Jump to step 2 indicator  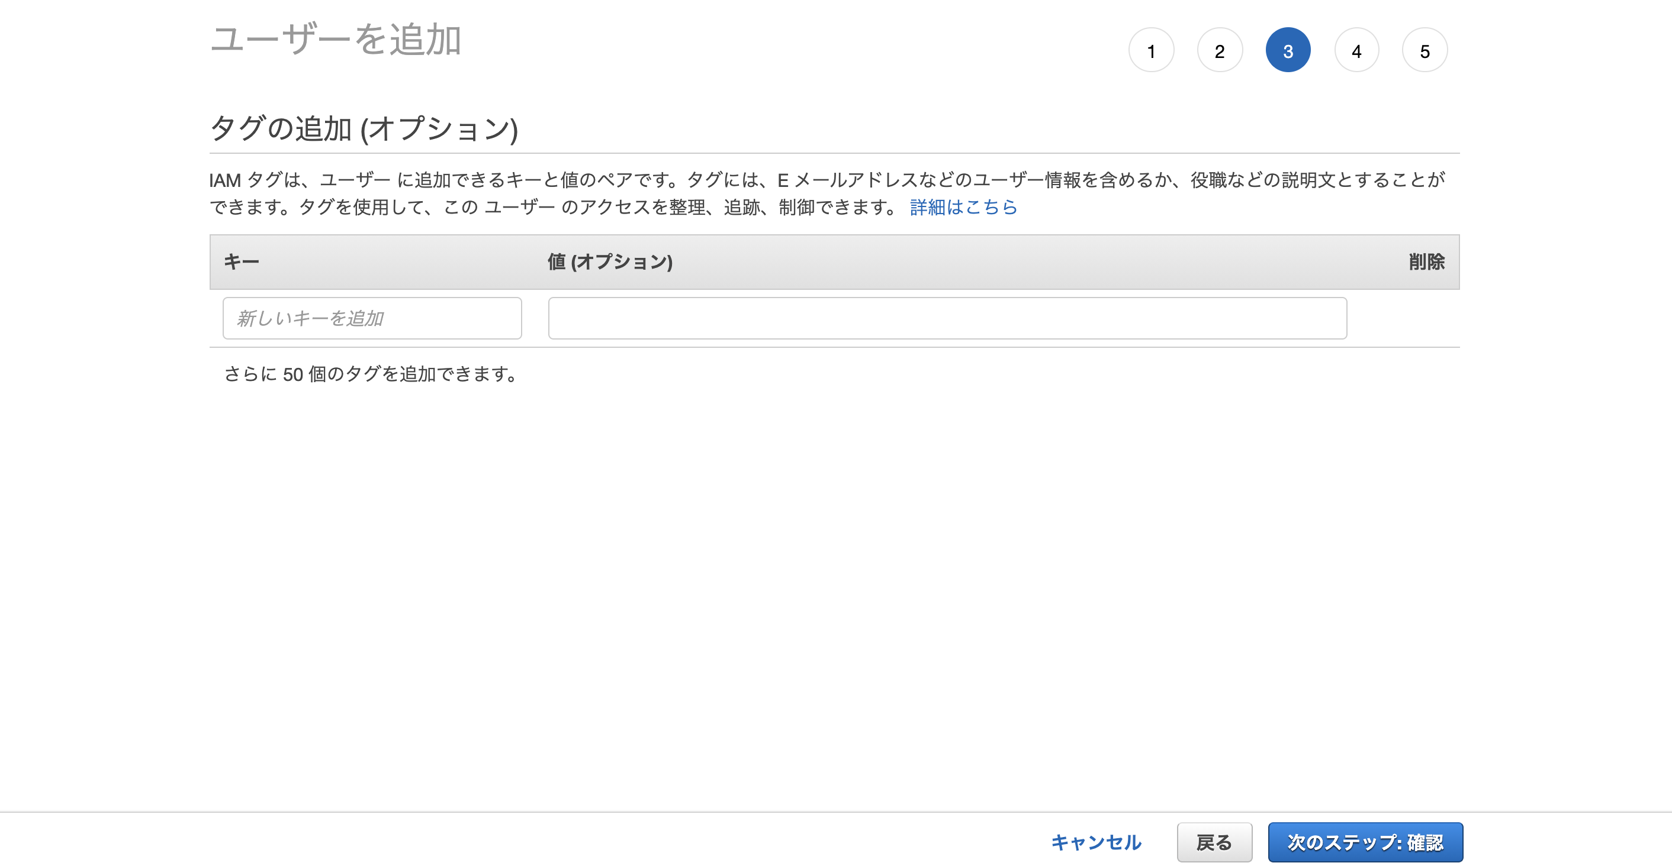tap(1219, 51)
